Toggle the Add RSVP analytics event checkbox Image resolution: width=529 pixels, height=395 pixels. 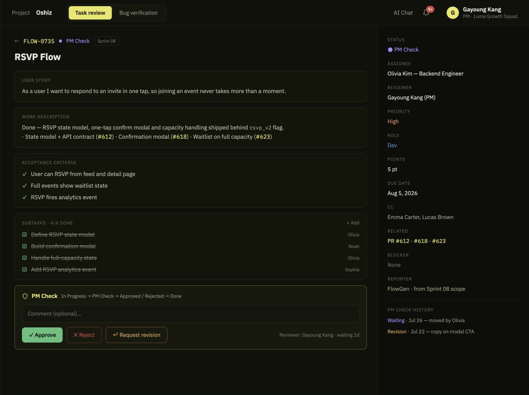click(x=25, y=269)
